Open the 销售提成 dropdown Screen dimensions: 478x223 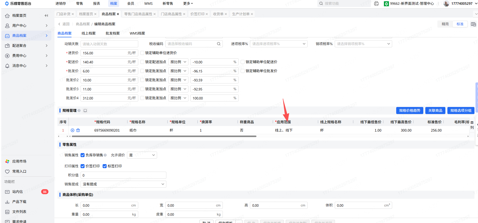123,184
